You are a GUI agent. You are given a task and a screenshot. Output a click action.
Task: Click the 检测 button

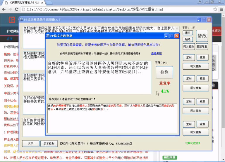point(164,72)
